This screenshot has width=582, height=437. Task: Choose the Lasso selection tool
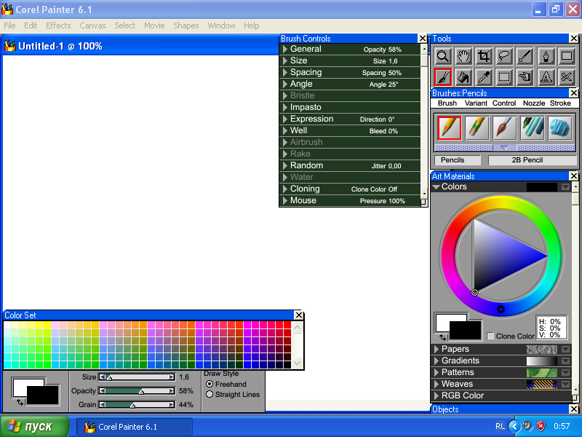point(503,57)
